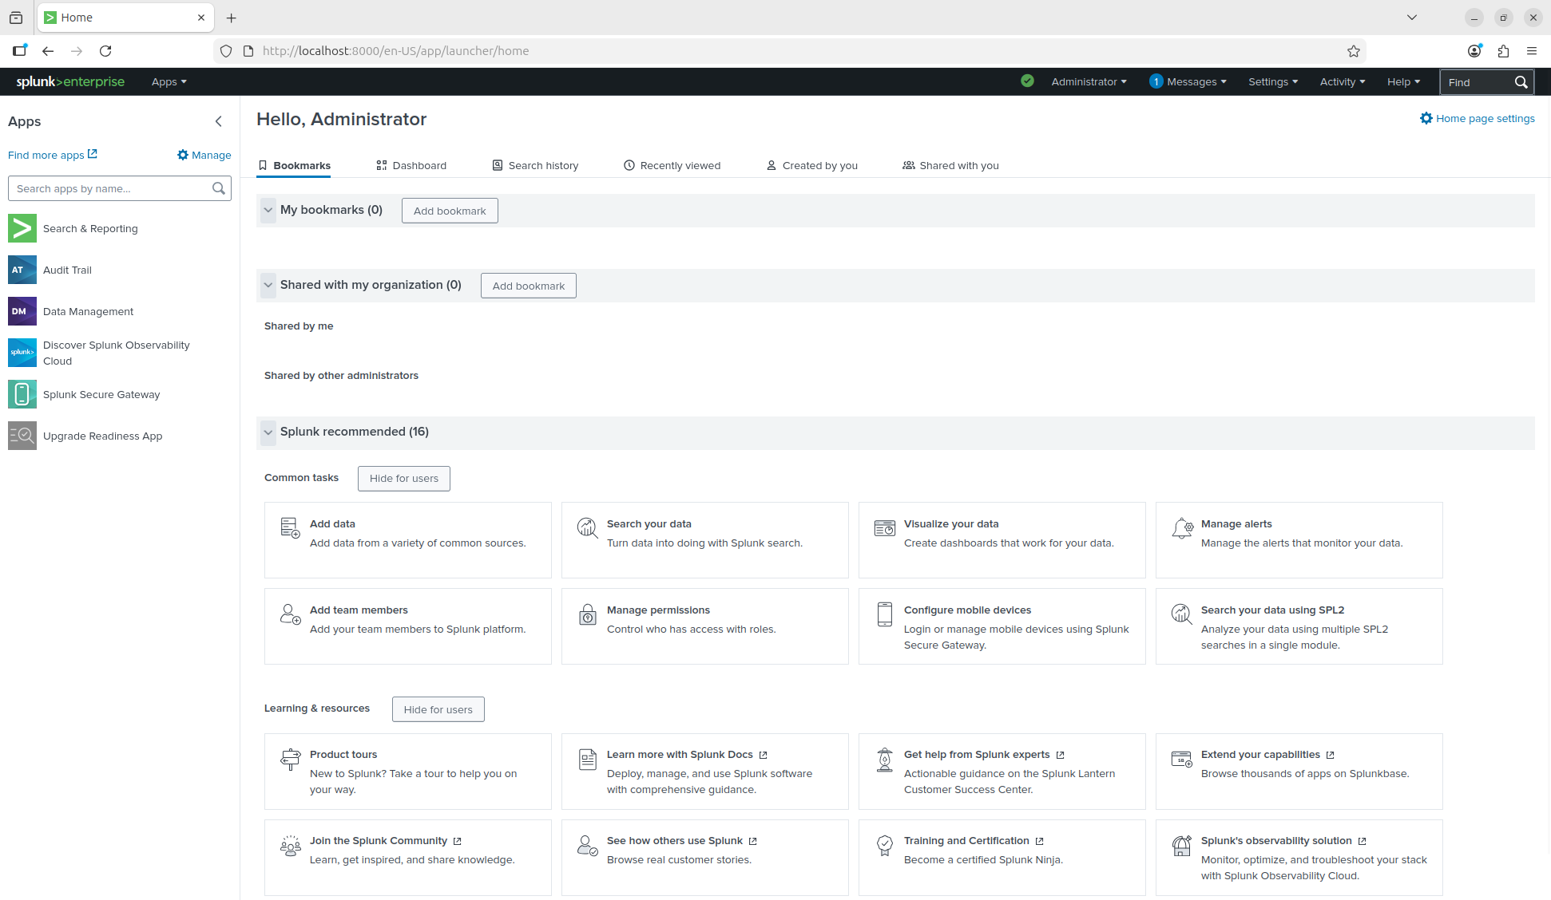Collapse the Apps sidebar panel
The image size is (1551, 900).
coord(218,121)
